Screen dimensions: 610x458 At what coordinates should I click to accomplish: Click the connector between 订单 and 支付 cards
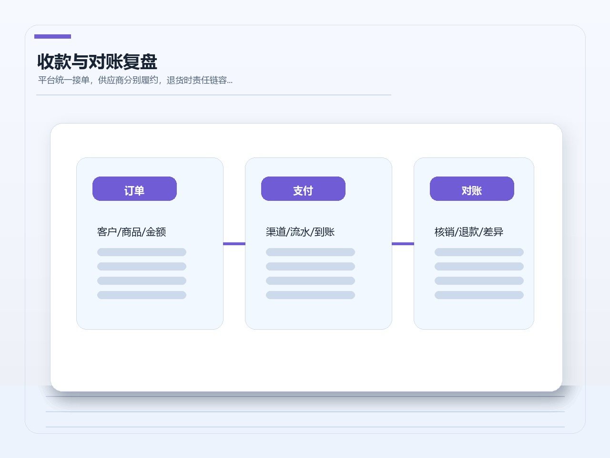[x=234, y=244]
